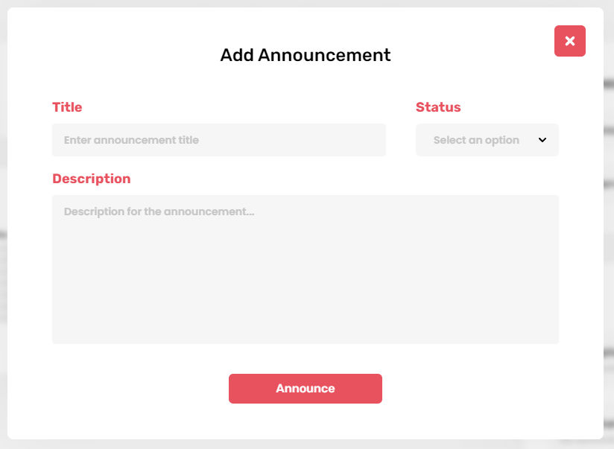Submit the announcement form
Screen dimensions: 614x449
pyautogui.click(x=306, y=389)
